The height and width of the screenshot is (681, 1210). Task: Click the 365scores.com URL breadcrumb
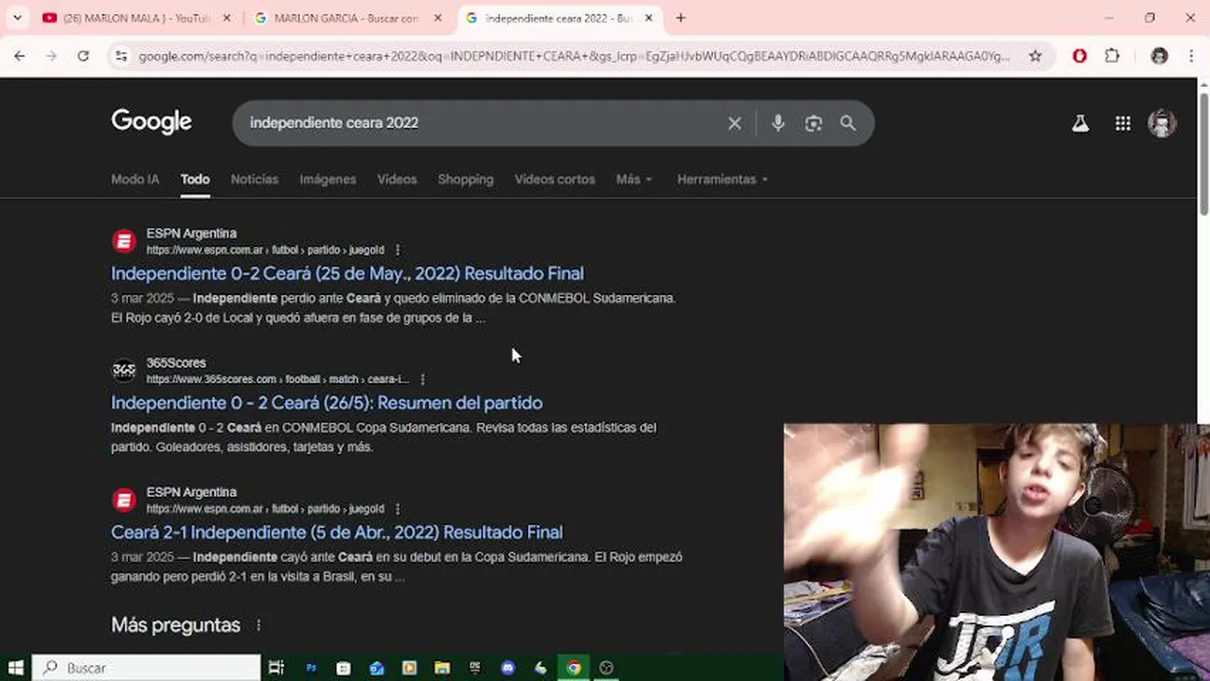click(x=277, y=379)
